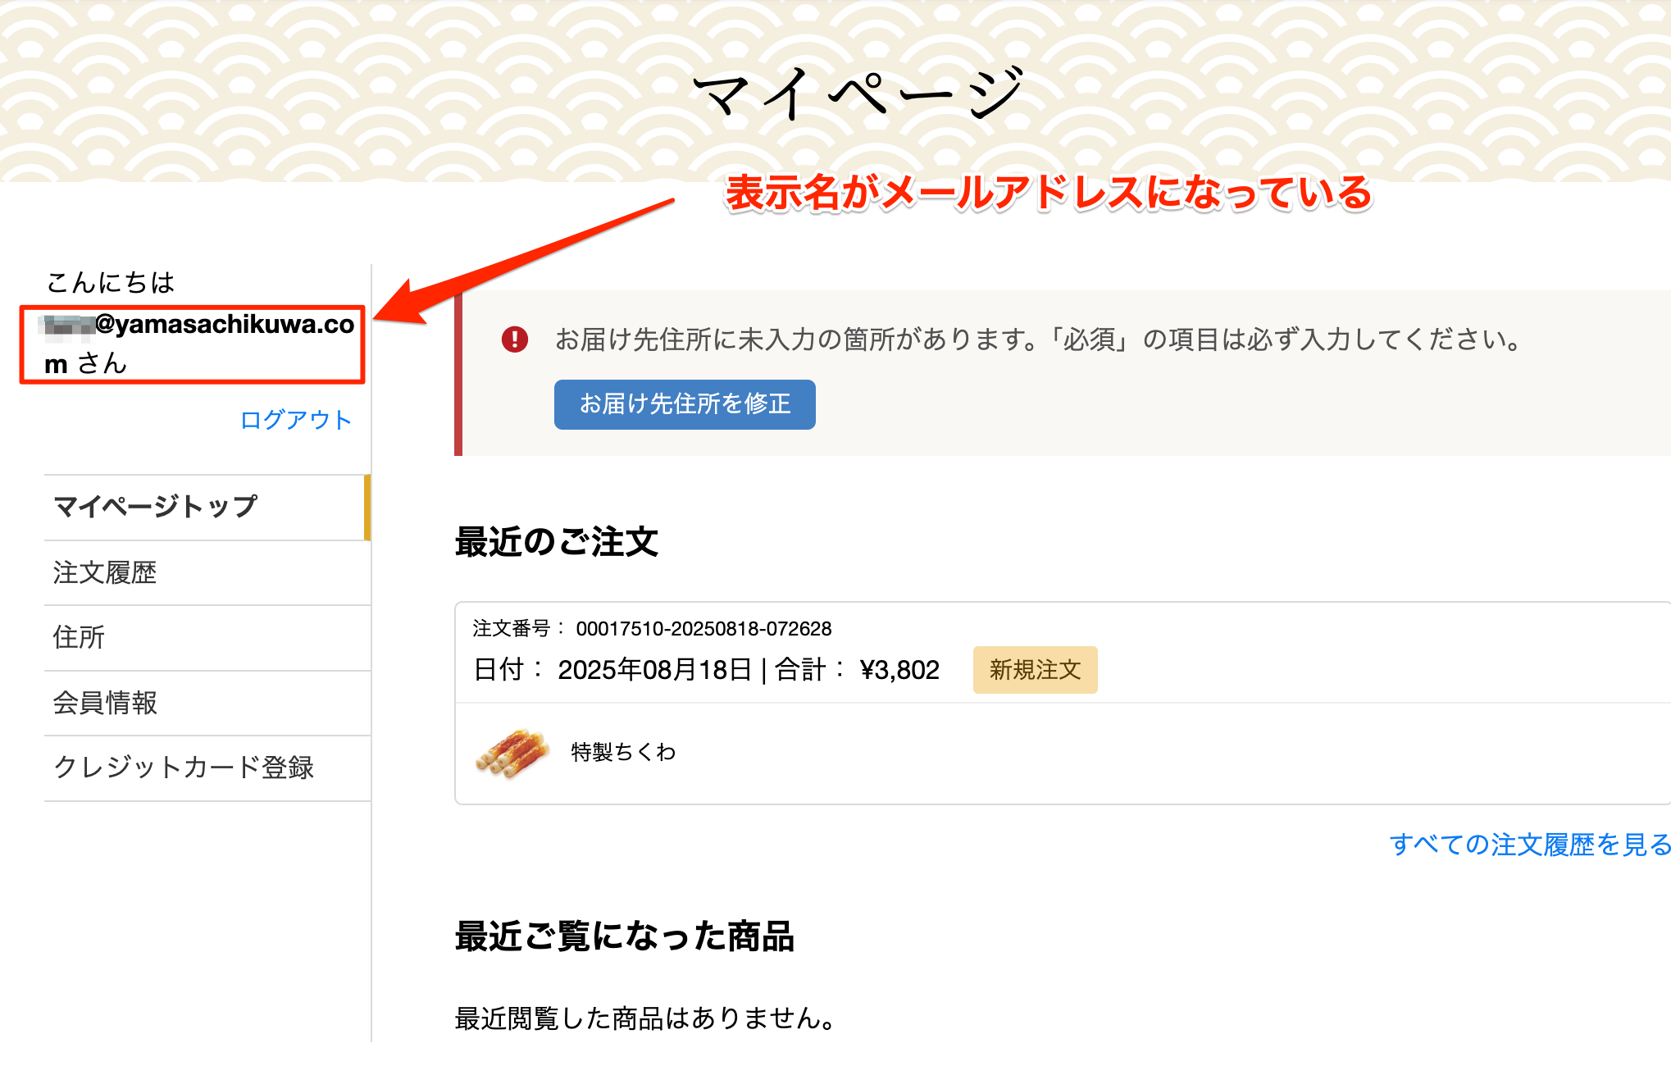Click the order total ¥3,802
1671x1066 pixels.
click(899, 670)
